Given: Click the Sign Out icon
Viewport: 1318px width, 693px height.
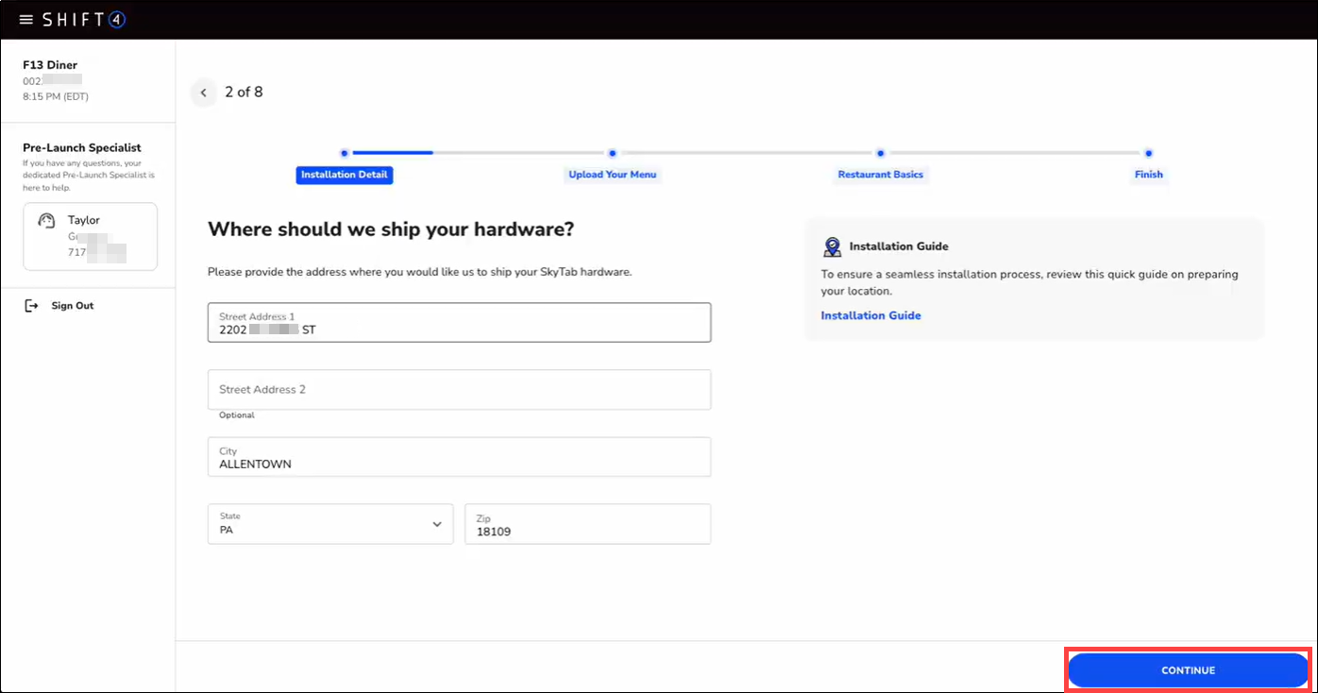Looking at the screenshot, I should (32, 306).
